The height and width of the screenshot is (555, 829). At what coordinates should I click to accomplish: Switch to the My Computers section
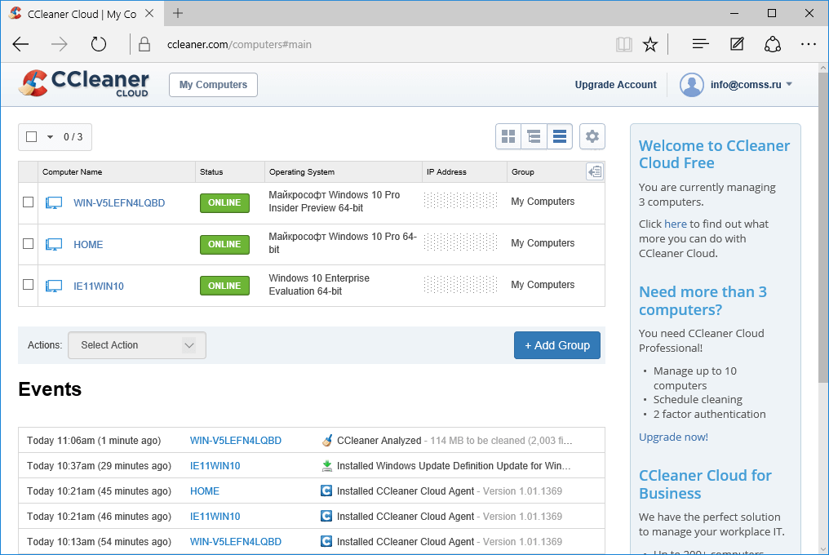212,84
